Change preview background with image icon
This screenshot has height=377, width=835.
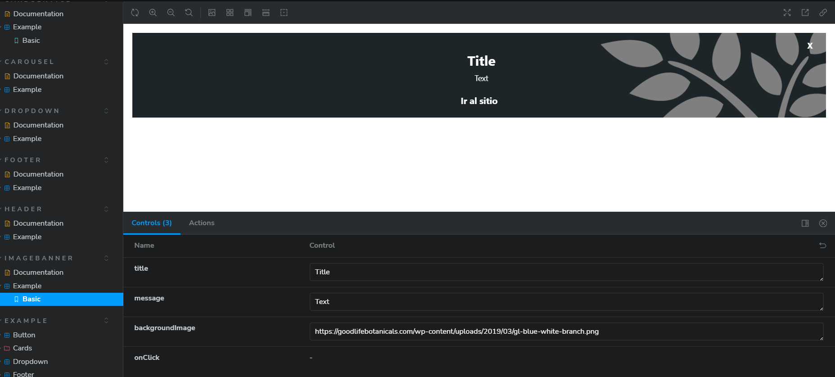(x=212, y=13)
